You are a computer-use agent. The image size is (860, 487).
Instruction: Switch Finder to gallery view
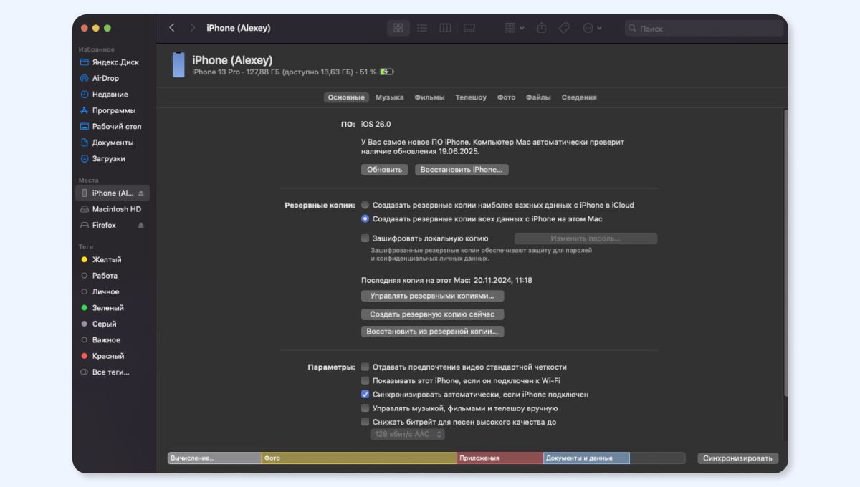click(x=469, y=28)
